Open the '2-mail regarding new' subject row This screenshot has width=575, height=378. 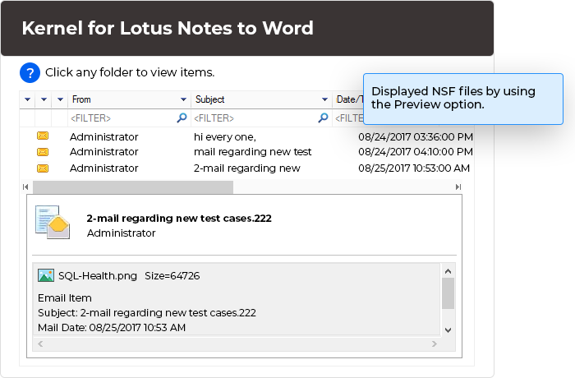click(246, 168)
